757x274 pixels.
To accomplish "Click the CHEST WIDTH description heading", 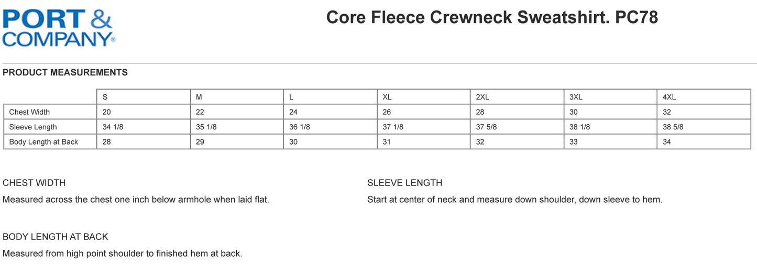I will (34, 183).
